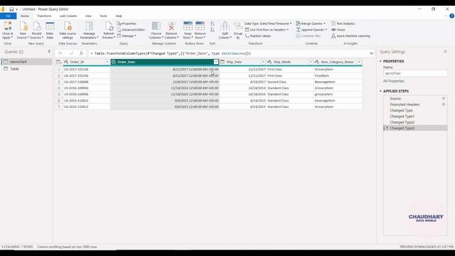Click the Close & Apply icon
This screenshot has height=256, width=455.
[8, 26]
